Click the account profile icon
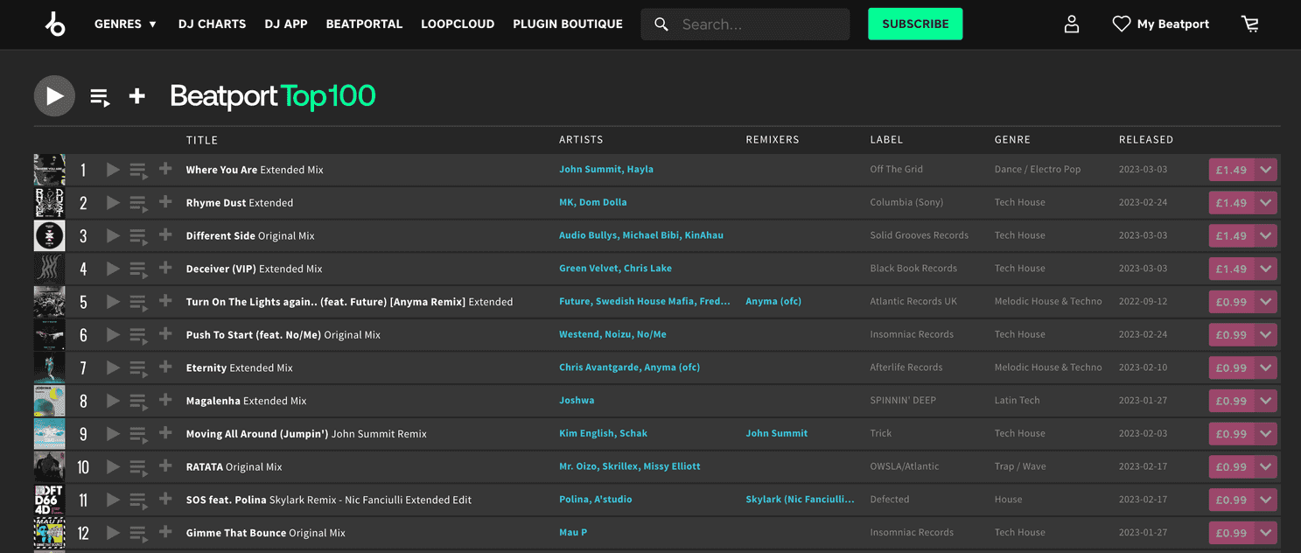 [x=1071, y=24]
